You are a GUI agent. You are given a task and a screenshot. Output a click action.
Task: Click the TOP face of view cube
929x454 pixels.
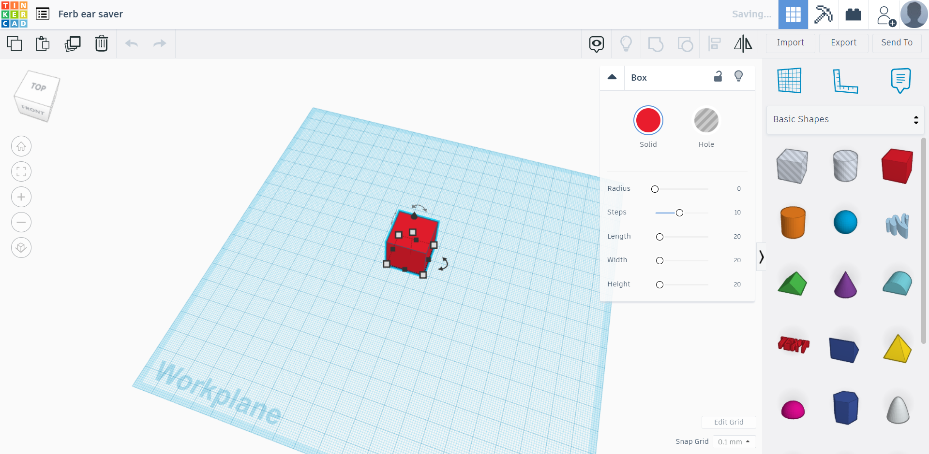tap(39, 87)
